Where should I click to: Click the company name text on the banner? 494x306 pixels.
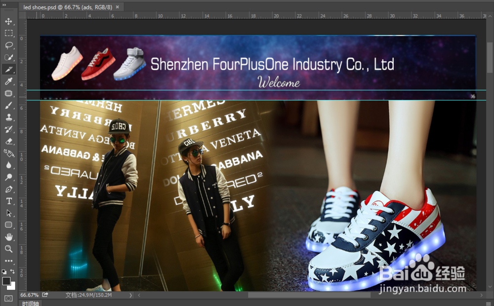point(272,65)
